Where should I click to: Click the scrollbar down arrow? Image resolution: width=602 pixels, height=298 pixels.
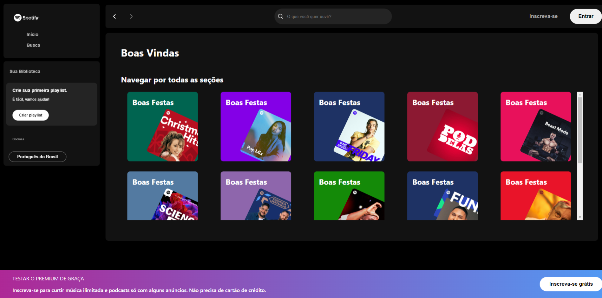580,217
